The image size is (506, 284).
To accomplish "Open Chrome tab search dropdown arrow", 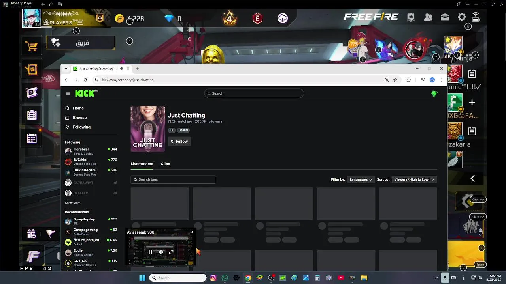I will (66, 69).
